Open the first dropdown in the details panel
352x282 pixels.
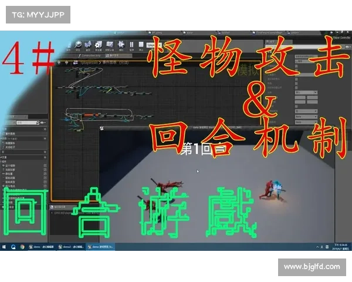(306, 92)
